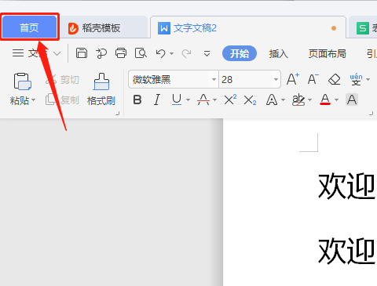This screenshot has height=286, width=377.
Task: Click the Print icon
Action: coord(121,53)
